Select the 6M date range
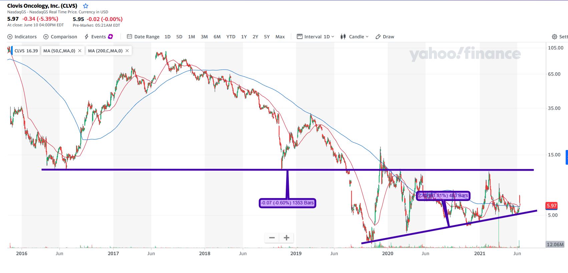Screen dimensions: 568x273 [x=217, y=37]
